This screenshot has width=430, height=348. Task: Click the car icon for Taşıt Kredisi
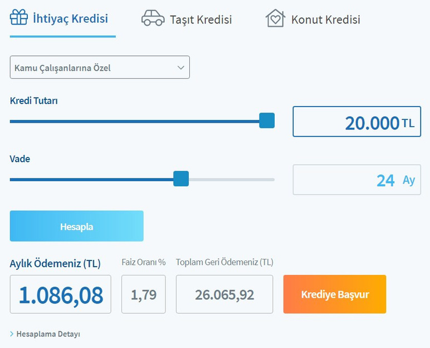[153, 18]
